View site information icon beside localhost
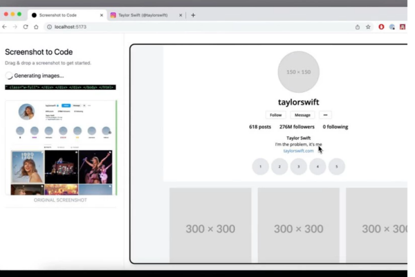This screenshot has height=277, width=415. tap(50, 27)
